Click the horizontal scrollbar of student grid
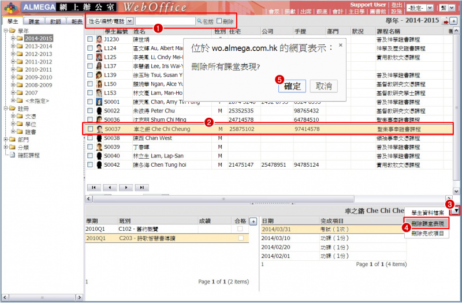The image size is (462, 303). [x=223, y=199]
